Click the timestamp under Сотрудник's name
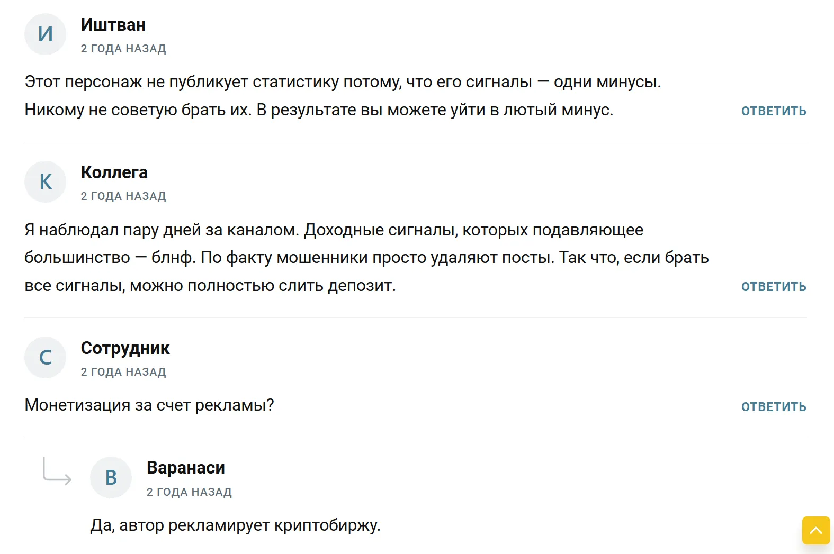The image size is (834, 554). [x=123, y=372]
